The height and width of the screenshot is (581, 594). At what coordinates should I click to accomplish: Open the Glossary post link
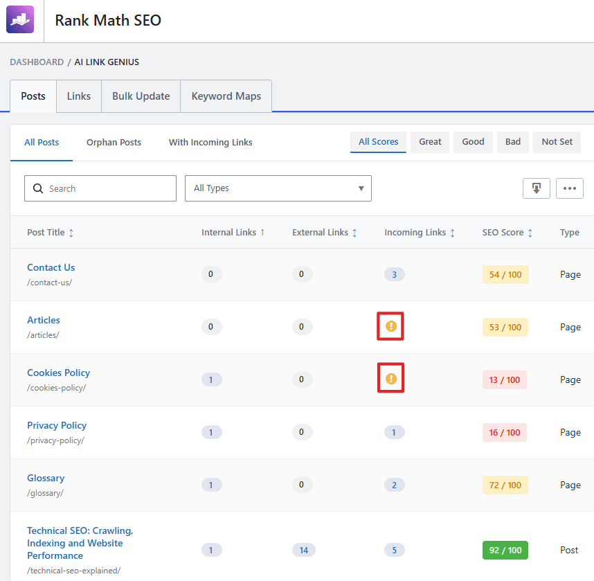pos(46,479)
